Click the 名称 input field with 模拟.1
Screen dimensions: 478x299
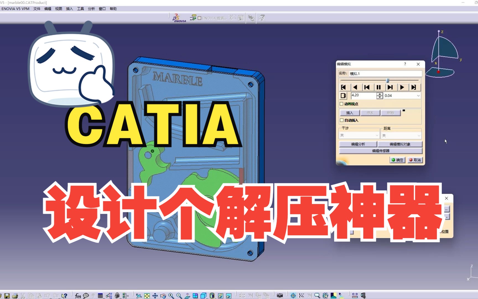(385, 74)
